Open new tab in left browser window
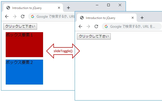This screenshot has width=162, height=102. pyautogui.click(x=68, y=8)
